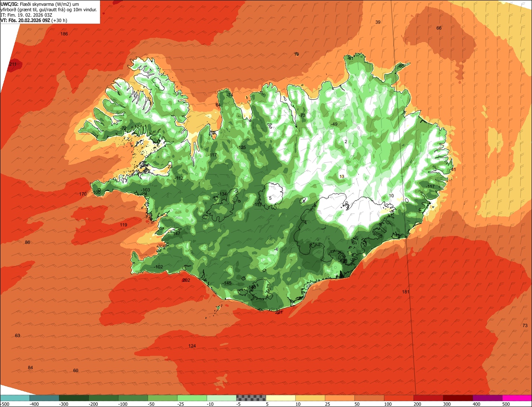Click the map value -112
Viewport: 532px width, 407px height.
[x=179, y=178]
